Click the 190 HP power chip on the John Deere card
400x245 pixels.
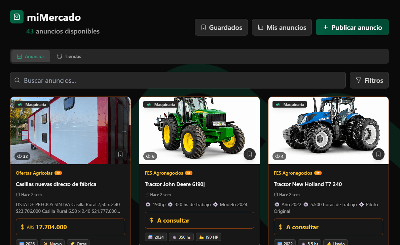coord(208,237)
